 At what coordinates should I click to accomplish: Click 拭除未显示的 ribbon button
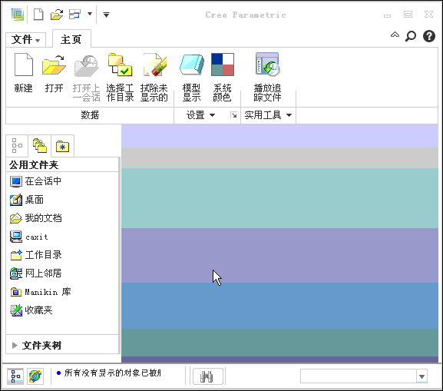tap(154, 78)
